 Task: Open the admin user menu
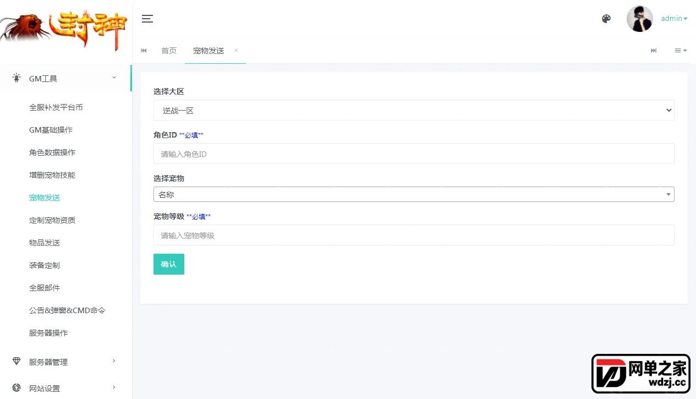point(674,19)
